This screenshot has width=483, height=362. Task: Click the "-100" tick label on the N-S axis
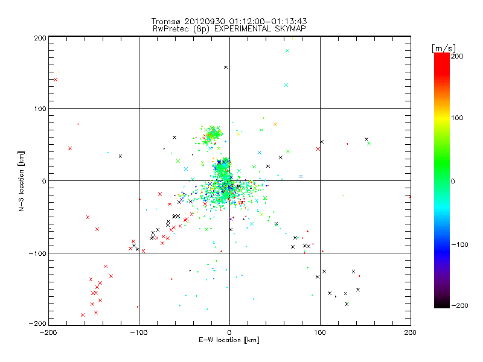(x=37, y=253)
